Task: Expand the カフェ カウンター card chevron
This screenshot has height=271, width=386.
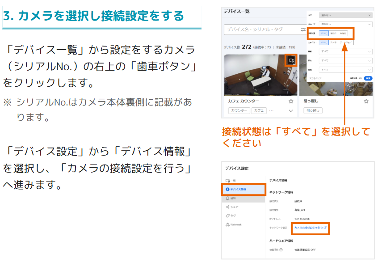Action: tap(291, 111)
